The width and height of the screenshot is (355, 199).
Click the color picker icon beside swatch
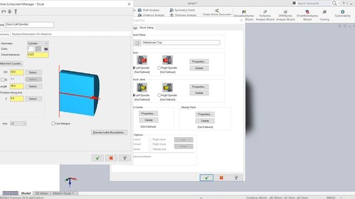(x=46, y=49)
